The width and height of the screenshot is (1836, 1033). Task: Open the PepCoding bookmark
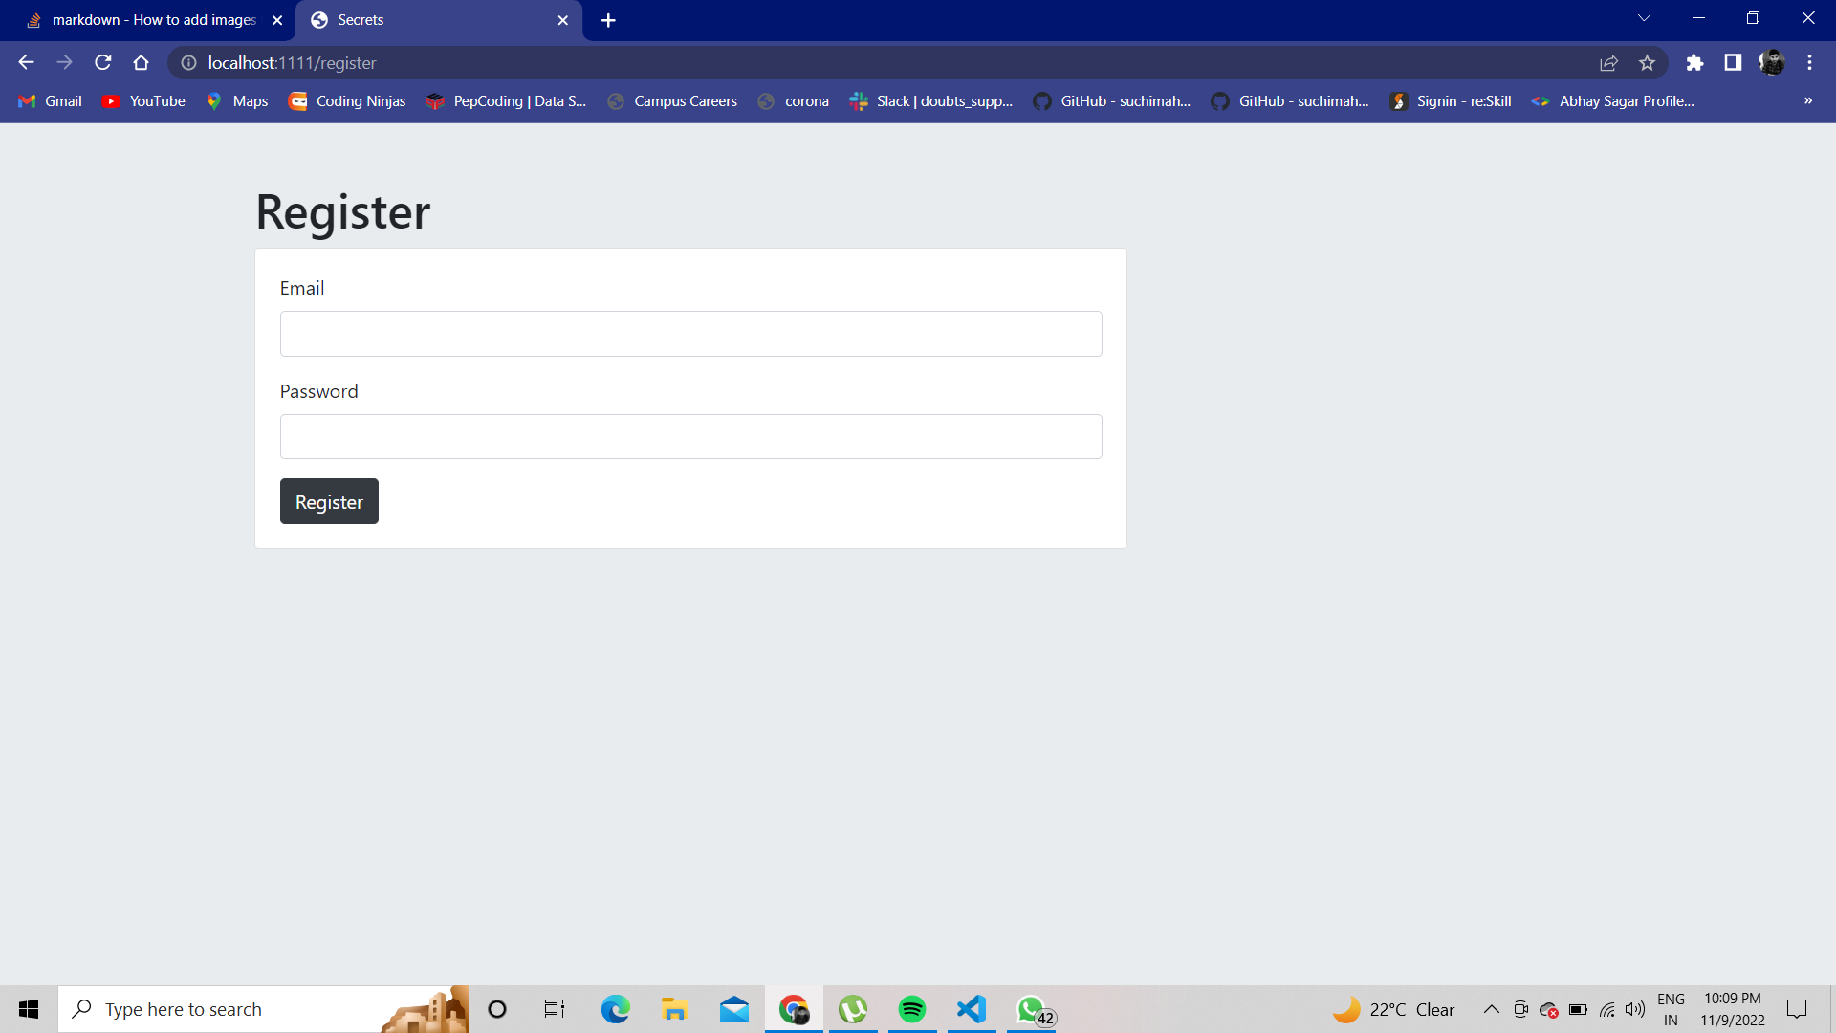pos(507,101)
